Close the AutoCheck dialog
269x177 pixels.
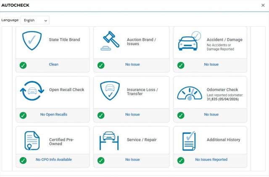(263, 5)
